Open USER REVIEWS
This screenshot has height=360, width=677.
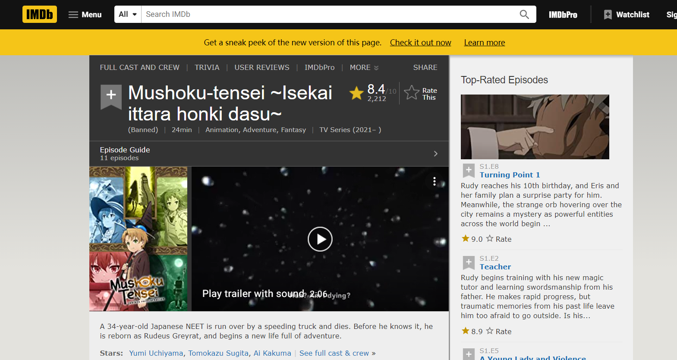click(x=261, y=67)
